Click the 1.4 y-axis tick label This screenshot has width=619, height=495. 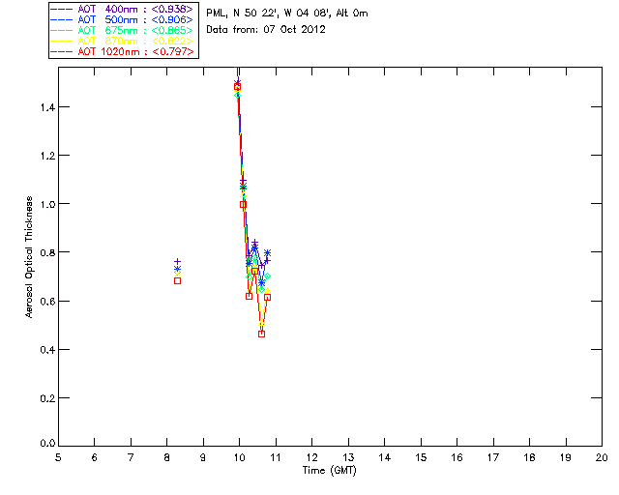click(47, 107)
